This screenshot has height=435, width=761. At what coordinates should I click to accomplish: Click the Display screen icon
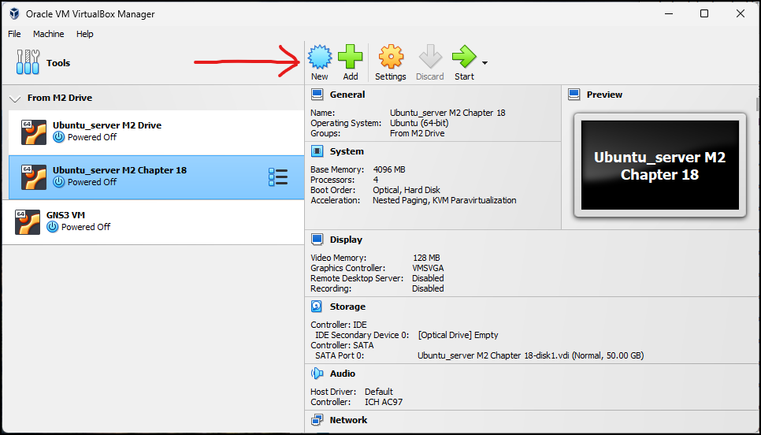(317, 240)
